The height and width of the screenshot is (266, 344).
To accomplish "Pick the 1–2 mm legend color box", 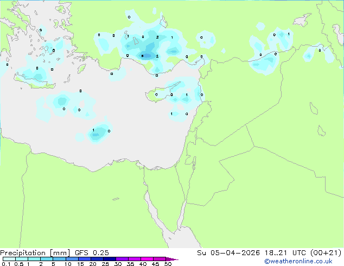I will coord(34,259).
